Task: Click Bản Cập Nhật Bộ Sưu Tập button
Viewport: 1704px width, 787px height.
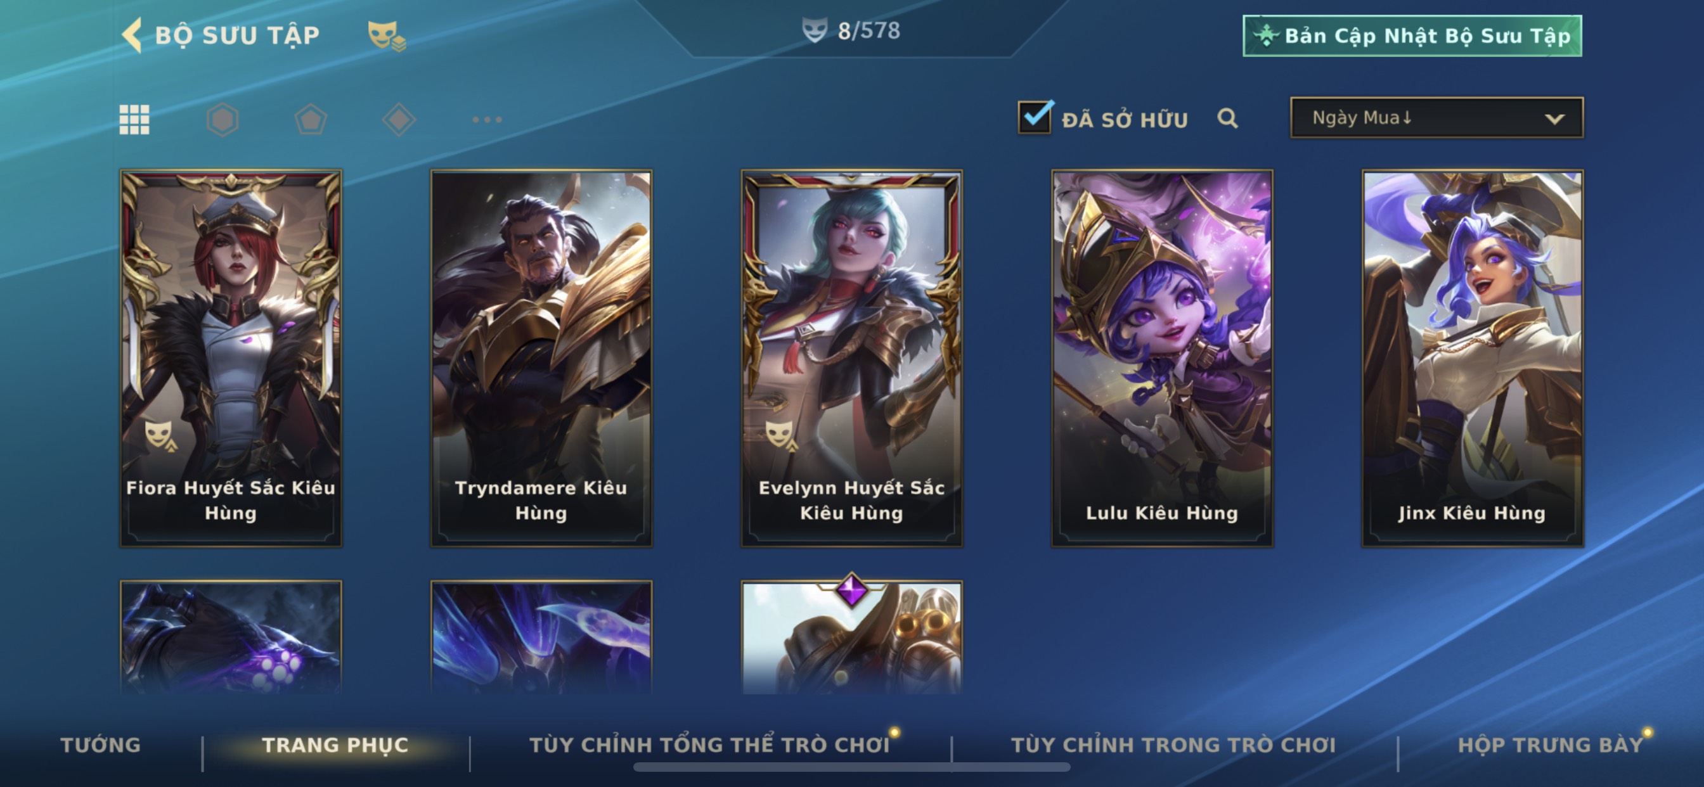Action: click(x=1412, y=35)
